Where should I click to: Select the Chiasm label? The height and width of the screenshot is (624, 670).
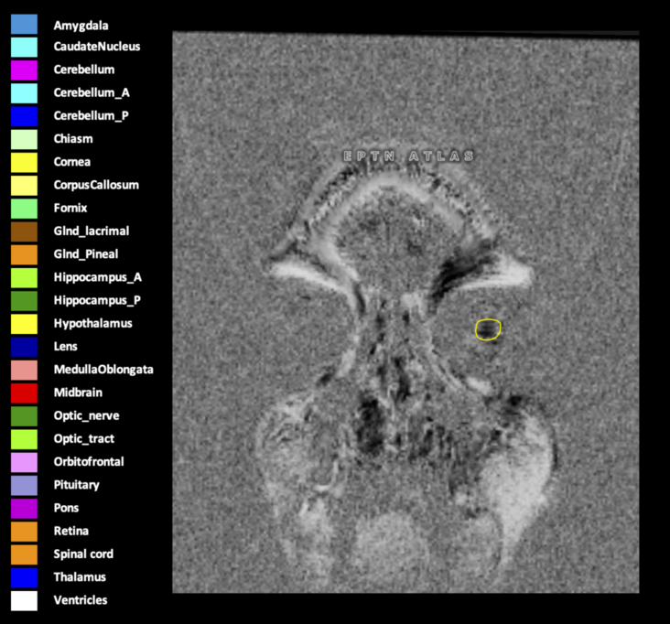pyautogui.click(x=73, y=139)
